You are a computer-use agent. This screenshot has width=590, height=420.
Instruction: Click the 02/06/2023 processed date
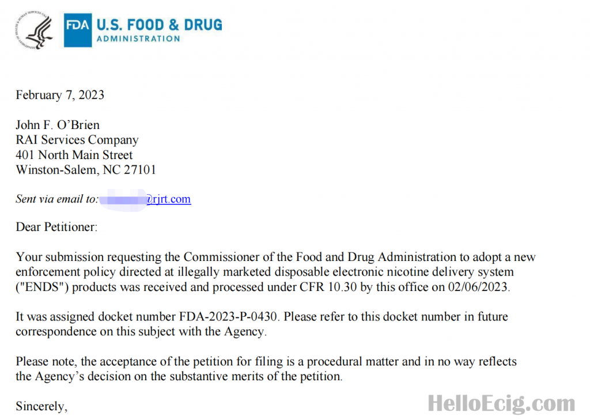(478, 287)
